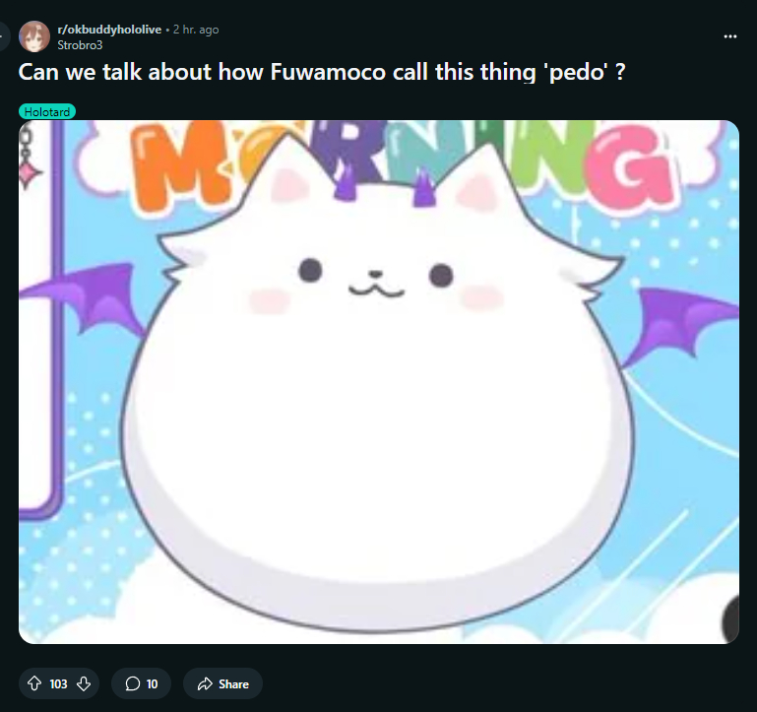757x712 pixels.
Task: Click the post title about Fuwamoco
Action: point(322,72)
